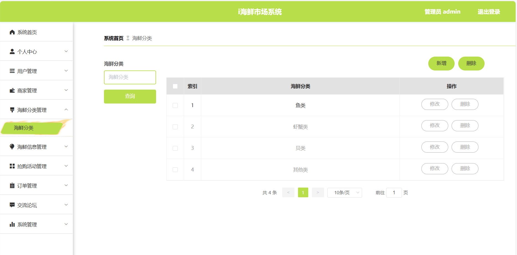Click the 管理员 admin label
Viewport: 517px width, 255px height.
point(442,12)
